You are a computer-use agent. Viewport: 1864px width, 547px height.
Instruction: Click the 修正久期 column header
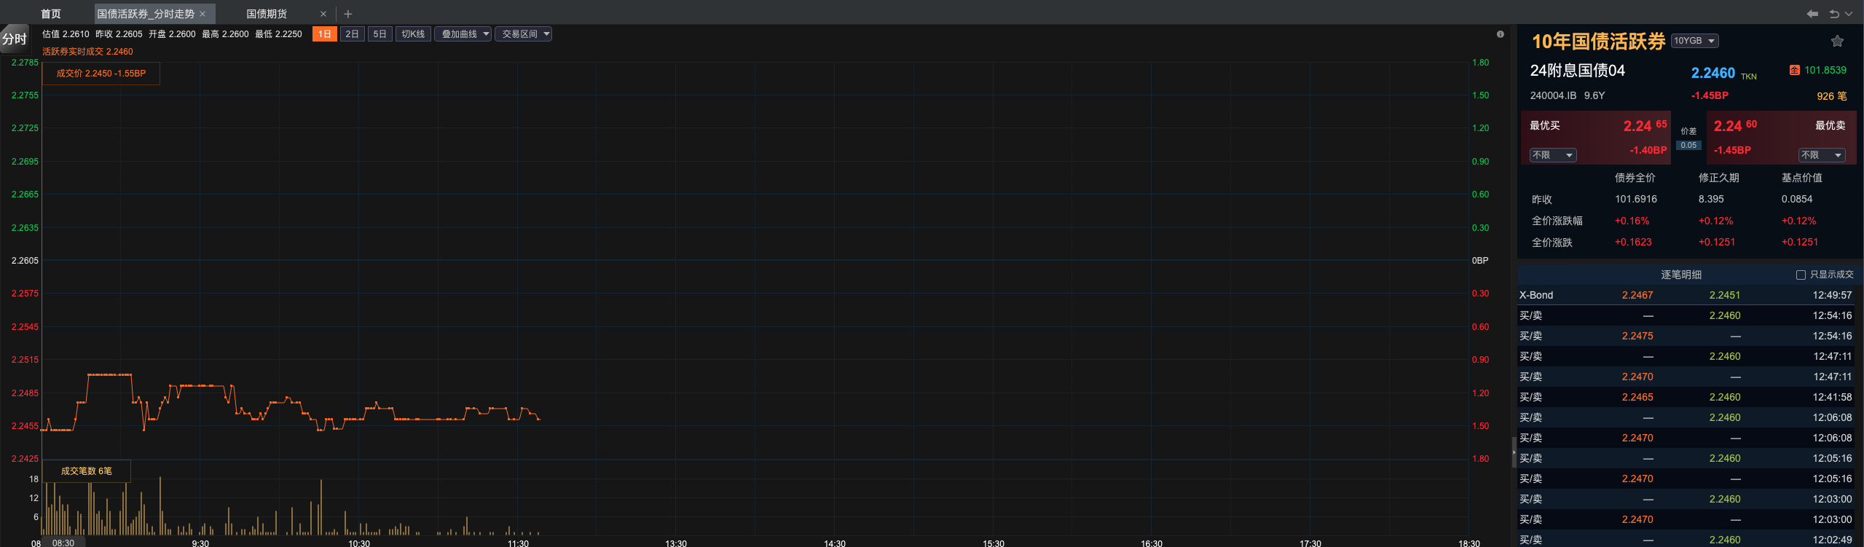pos(1718,178)
